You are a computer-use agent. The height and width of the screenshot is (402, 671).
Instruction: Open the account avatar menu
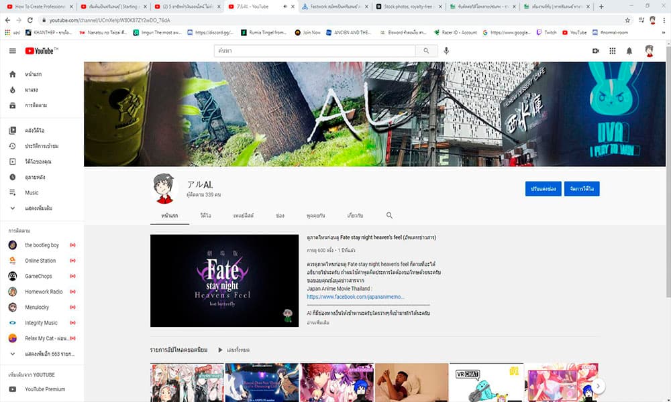click(649, 51)
